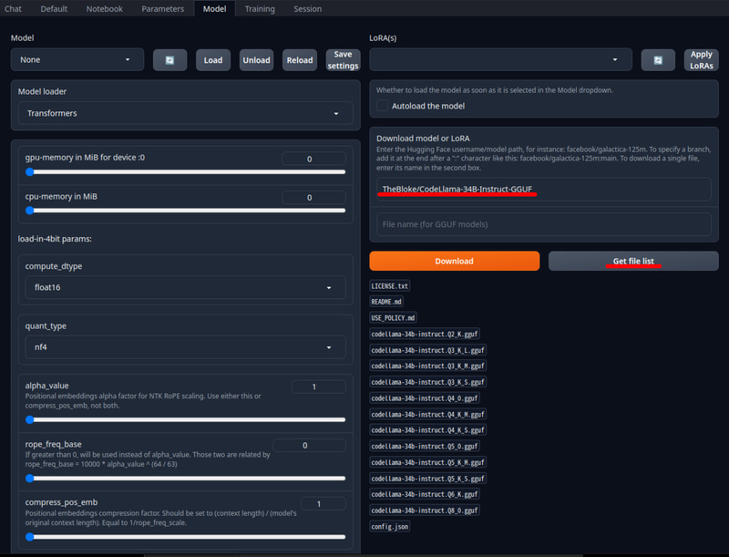Refresh the LoRA list icon button
Image resolution: width=729 pixels, height=557 pixels.
(658, 60)
